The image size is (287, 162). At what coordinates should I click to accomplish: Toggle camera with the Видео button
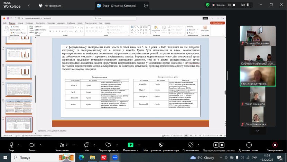(33, 145)
